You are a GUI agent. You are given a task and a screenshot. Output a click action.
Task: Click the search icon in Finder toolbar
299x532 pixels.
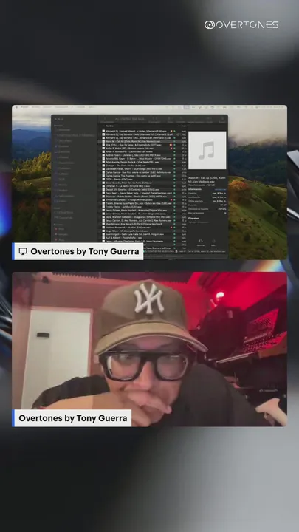[x=222, y=119]
